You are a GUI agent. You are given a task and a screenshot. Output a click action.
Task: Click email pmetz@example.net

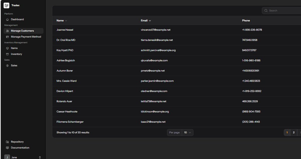coord(153,71)
